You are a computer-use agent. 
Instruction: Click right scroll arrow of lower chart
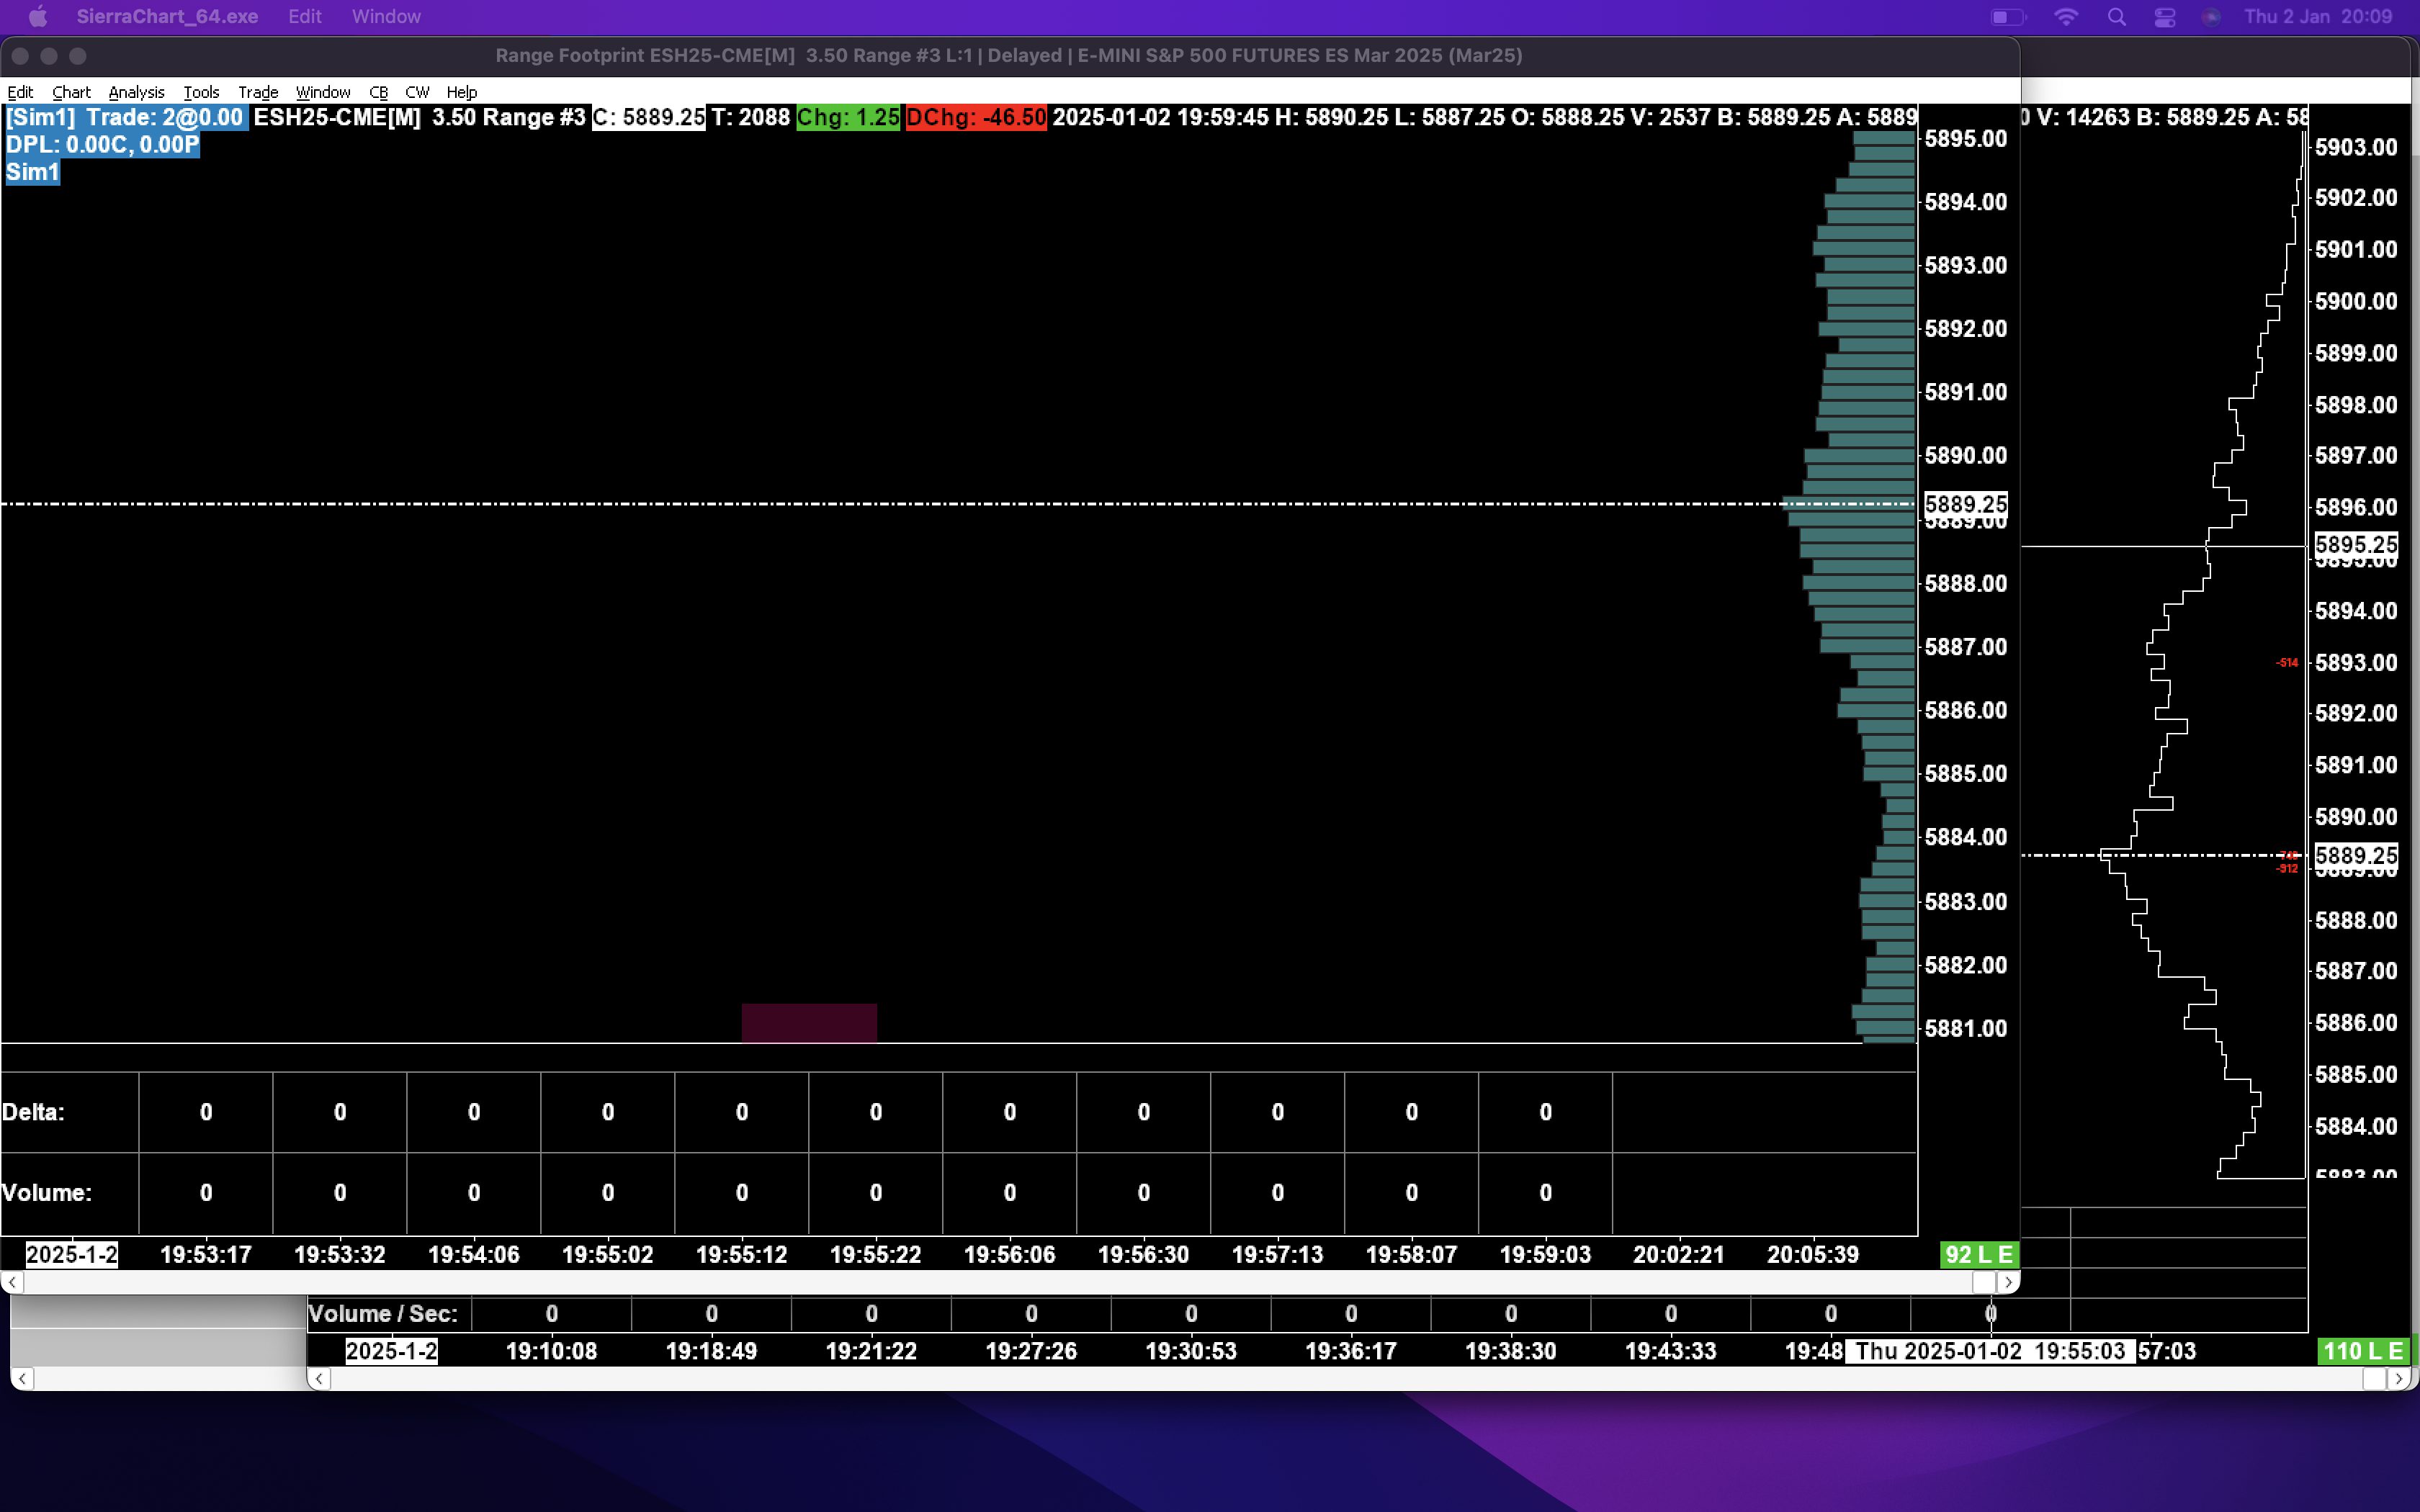coord(2398,1379)
